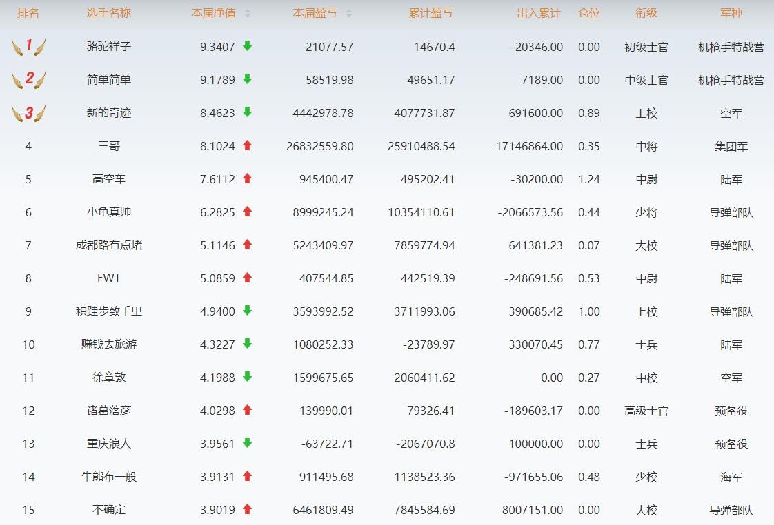Click green down arrow beside 3.9561
This screenshot has height=525, width=774.
[x=247, y=443]
